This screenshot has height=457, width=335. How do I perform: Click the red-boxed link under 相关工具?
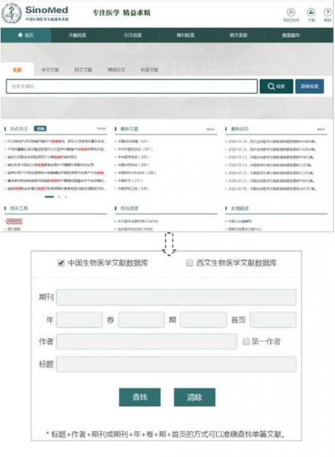(x=14, y=221)
